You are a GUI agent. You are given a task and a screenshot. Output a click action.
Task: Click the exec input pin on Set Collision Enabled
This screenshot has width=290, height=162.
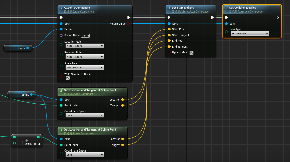point(226,17)
